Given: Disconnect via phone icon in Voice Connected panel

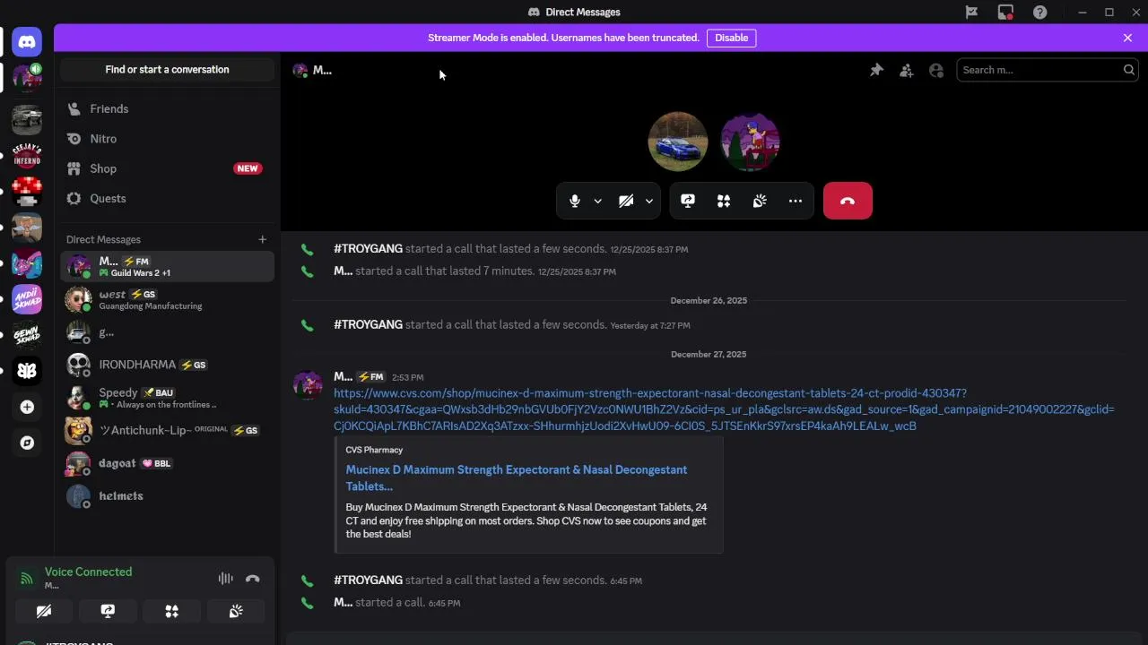Looking at the screenshot, I should click(253, 579).
